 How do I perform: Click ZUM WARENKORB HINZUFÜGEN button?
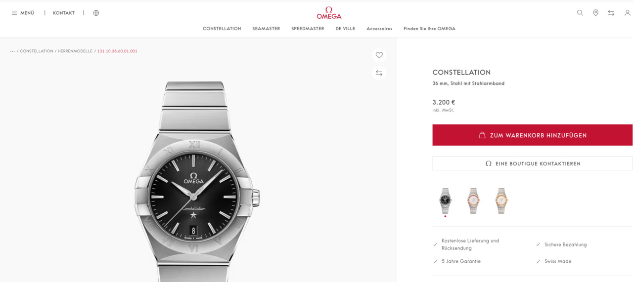pos(533,135)
